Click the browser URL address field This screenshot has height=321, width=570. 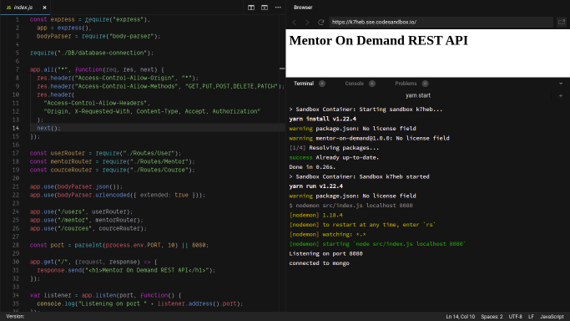click(441, 23)
